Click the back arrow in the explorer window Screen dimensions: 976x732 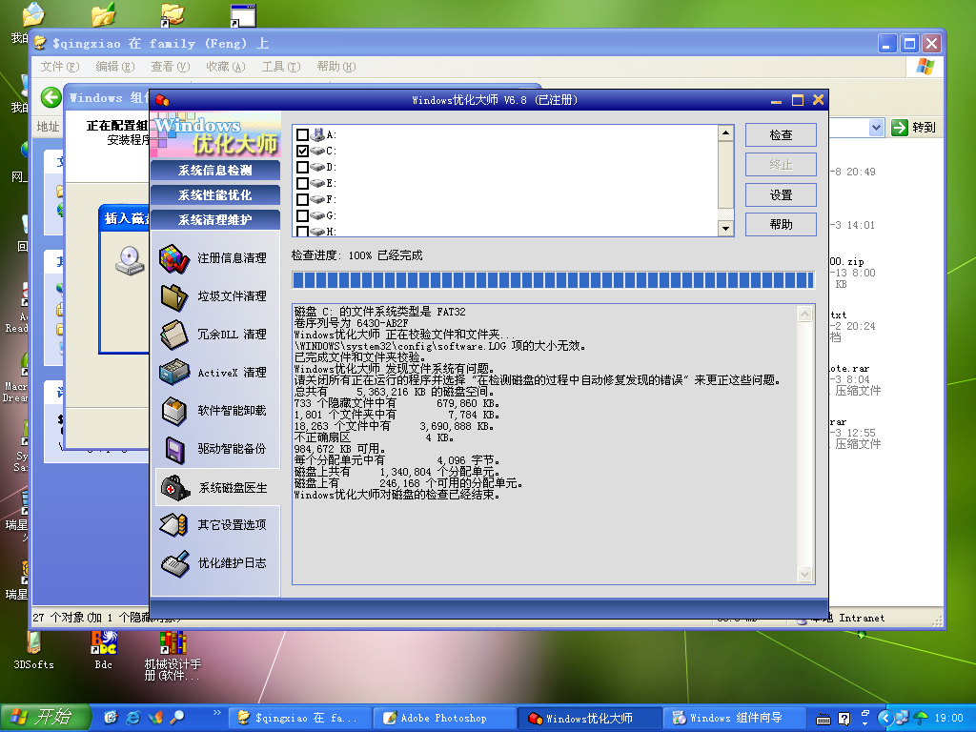[x=51, y=98]
